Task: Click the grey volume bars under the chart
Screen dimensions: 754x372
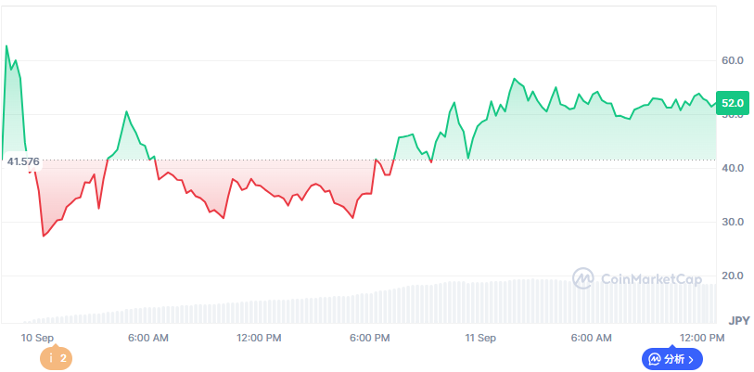Action: tap(371, 306)
